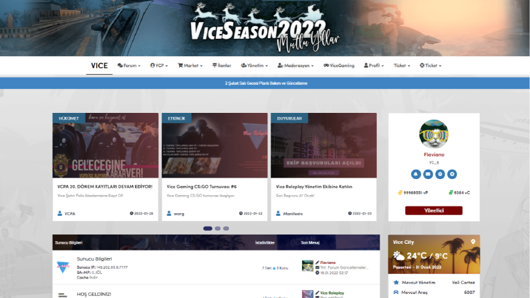The image size is (530, 298).
Task: Open the Market dropdown menu
Action: [x=190, y=65]
